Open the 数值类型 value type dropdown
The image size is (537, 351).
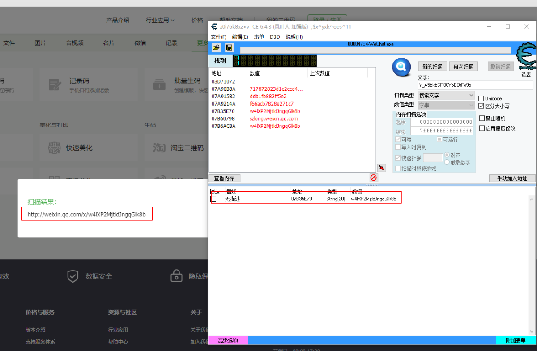click(446, 105)
